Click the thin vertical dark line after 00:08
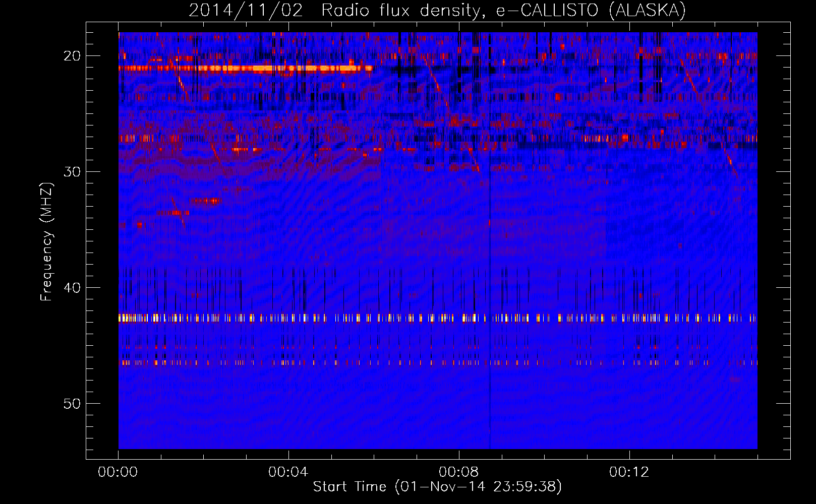Viewport: 816px width, 504px height. 490,240
